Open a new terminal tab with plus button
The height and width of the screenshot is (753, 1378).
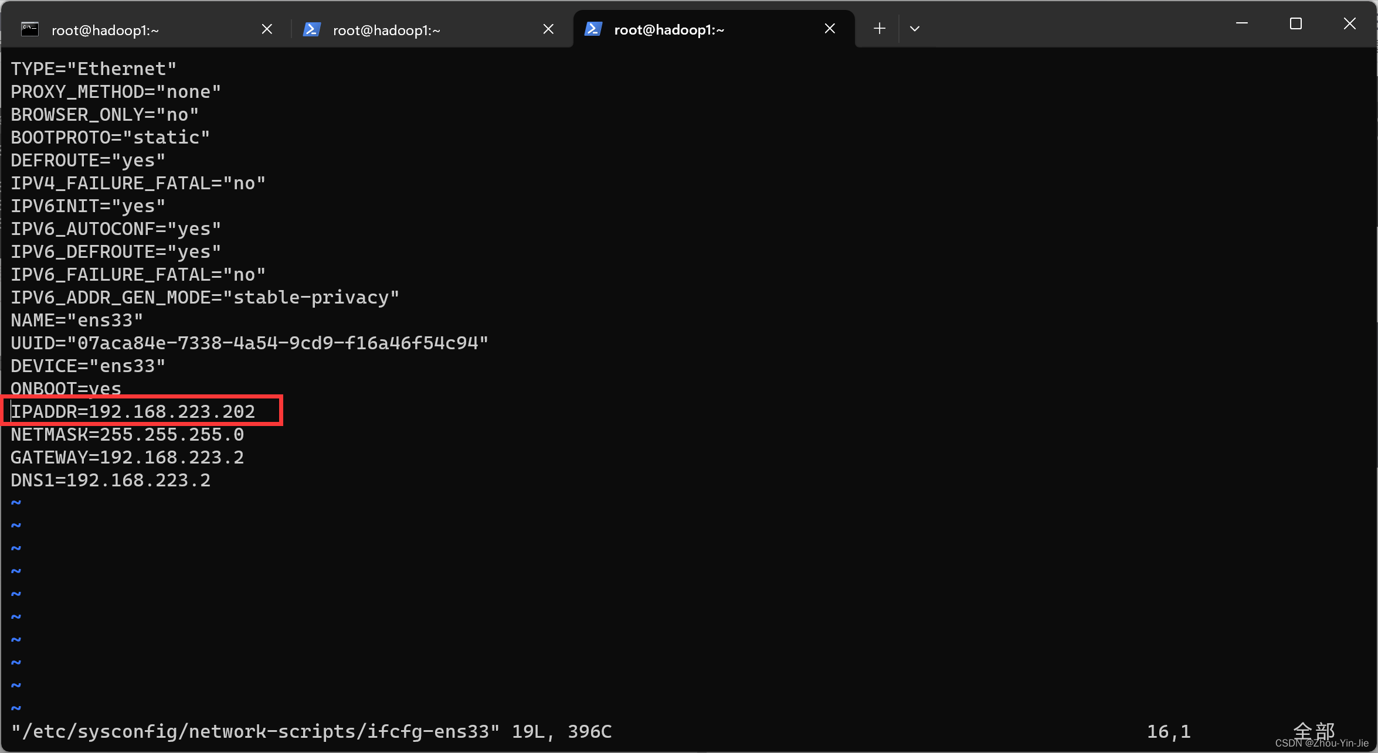pos(879,28)
